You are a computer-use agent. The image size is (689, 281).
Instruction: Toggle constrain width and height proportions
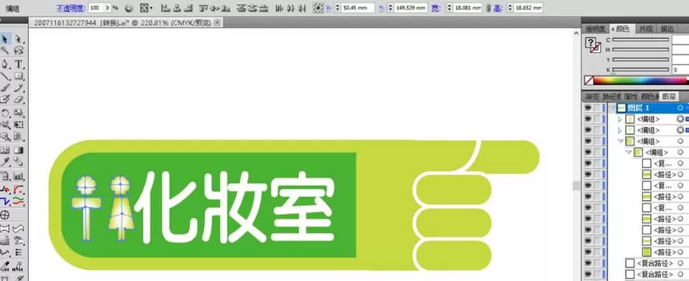(488, 8)
